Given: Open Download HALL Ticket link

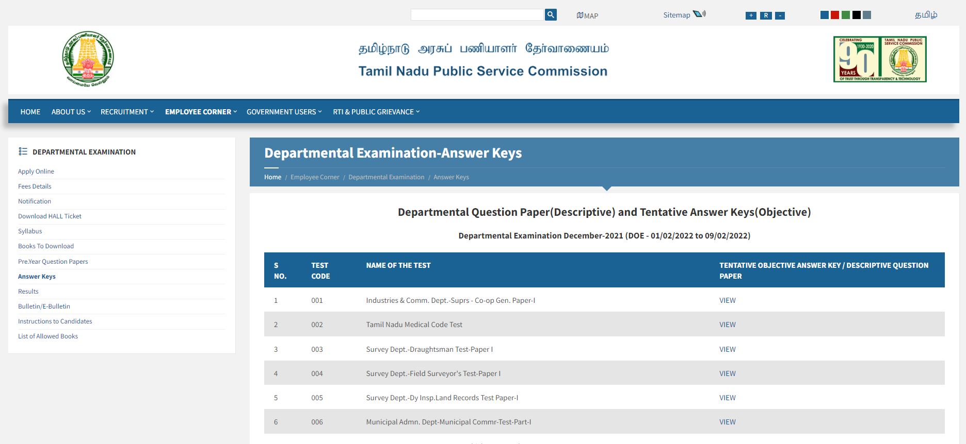Looking at the screenshot, I should tap(50, 216).
